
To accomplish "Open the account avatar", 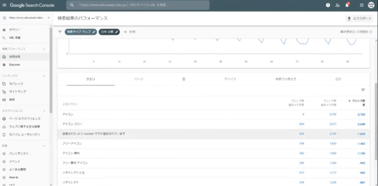I will click(x=371, y=5).
